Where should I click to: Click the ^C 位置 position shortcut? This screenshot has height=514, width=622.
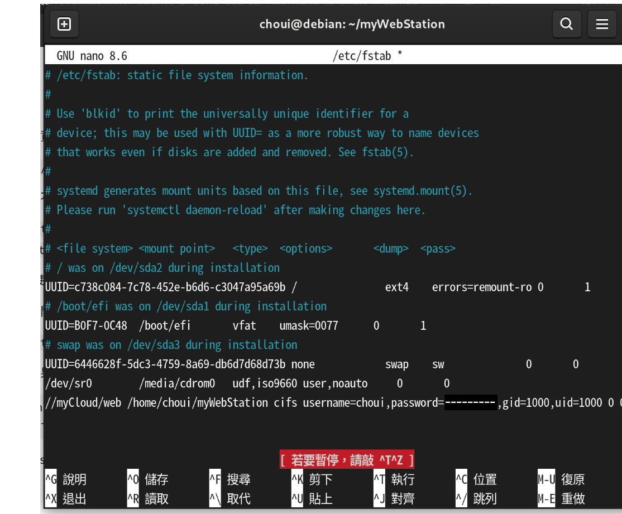tap(477, 479)
